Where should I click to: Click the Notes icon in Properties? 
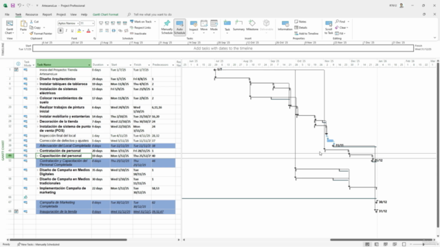pyautogui.click(x=296, y=21)
